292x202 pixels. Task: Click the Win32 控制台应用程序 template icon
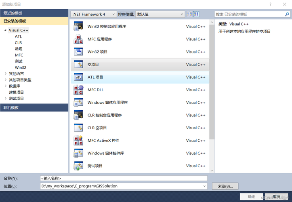78,27
